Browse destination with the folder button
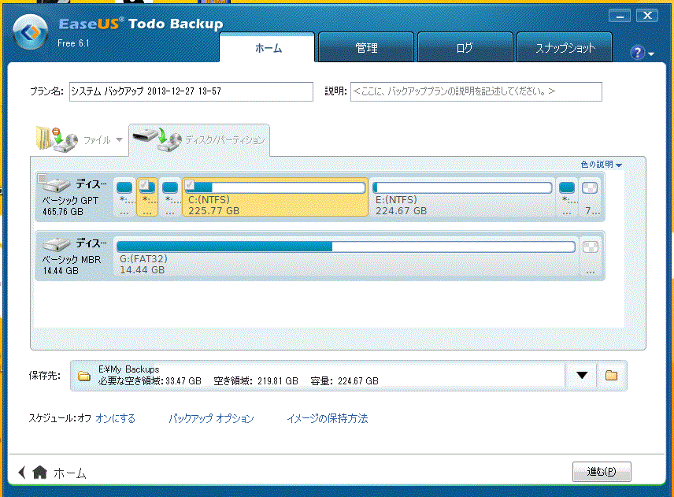674x497 pixels. 611,376
